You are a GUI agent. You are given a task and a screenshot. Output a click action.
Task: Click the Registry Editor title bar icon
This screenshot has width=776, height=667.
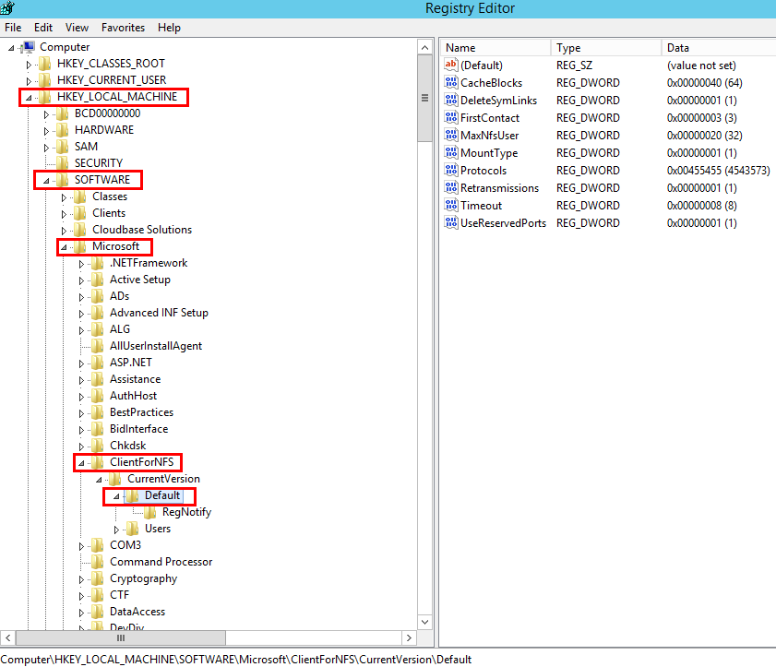7,8
